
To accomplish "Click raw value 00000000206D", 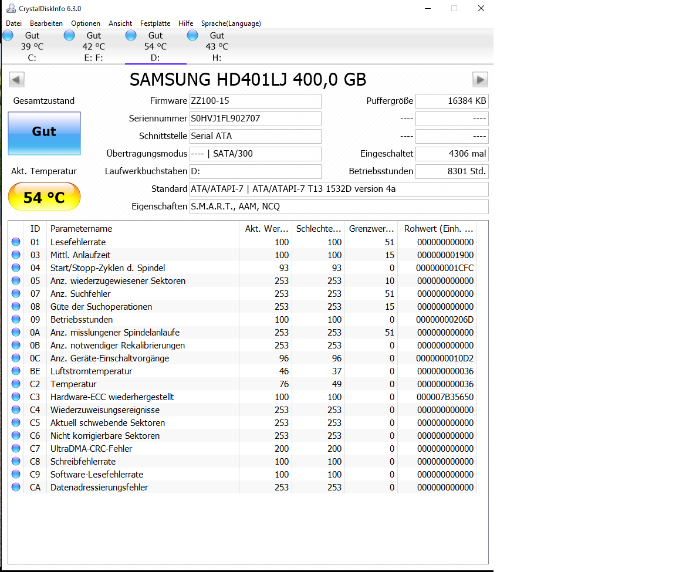I will point(445,320).
